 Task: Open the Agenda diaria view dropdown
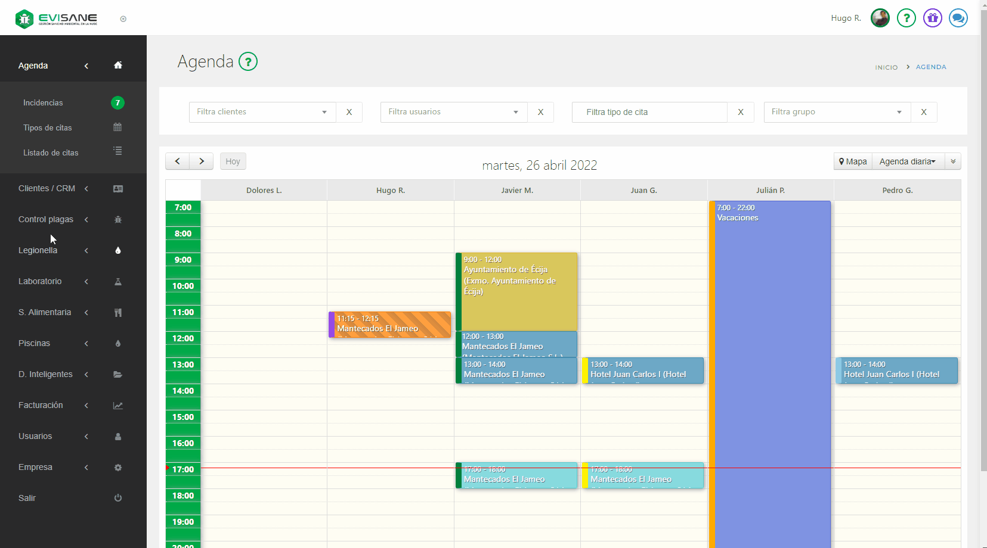click(907, 161)
